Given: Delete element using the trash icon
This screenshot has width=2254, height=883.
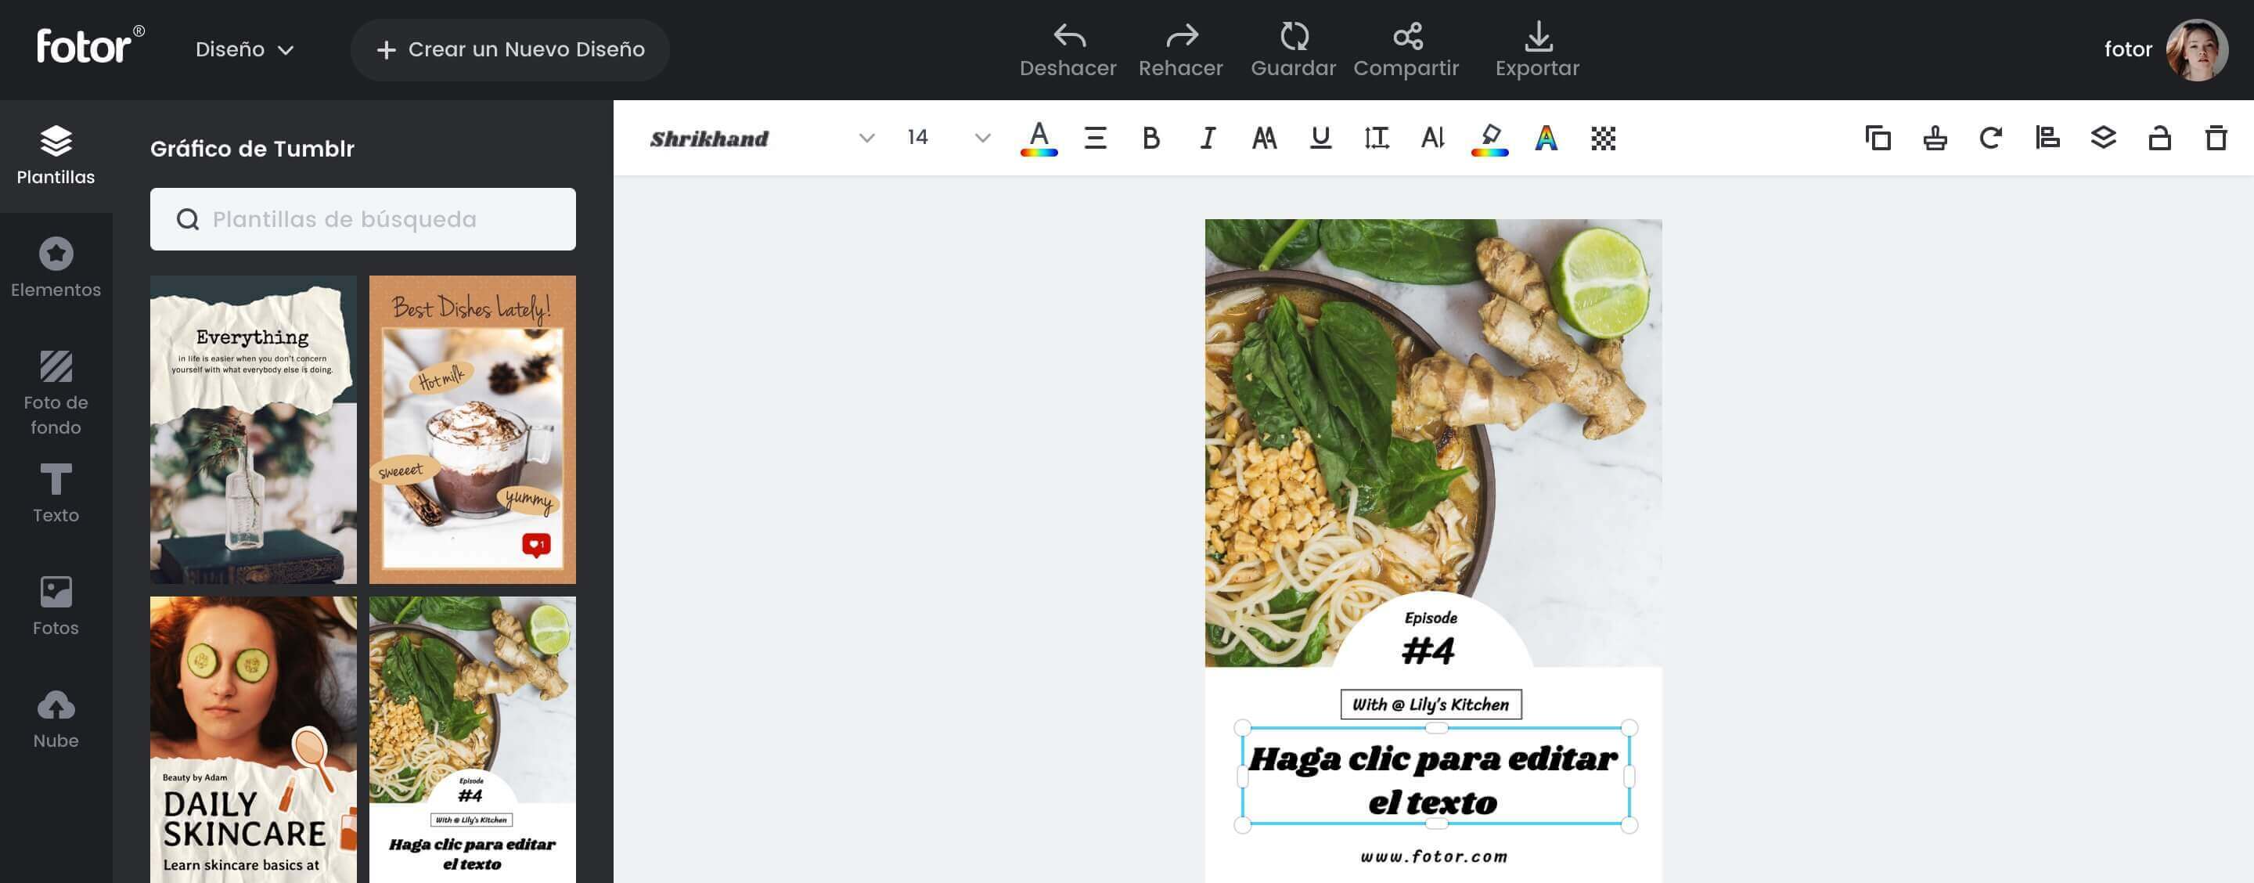Looking at the screenshot, I should (x=2216, y=139).
